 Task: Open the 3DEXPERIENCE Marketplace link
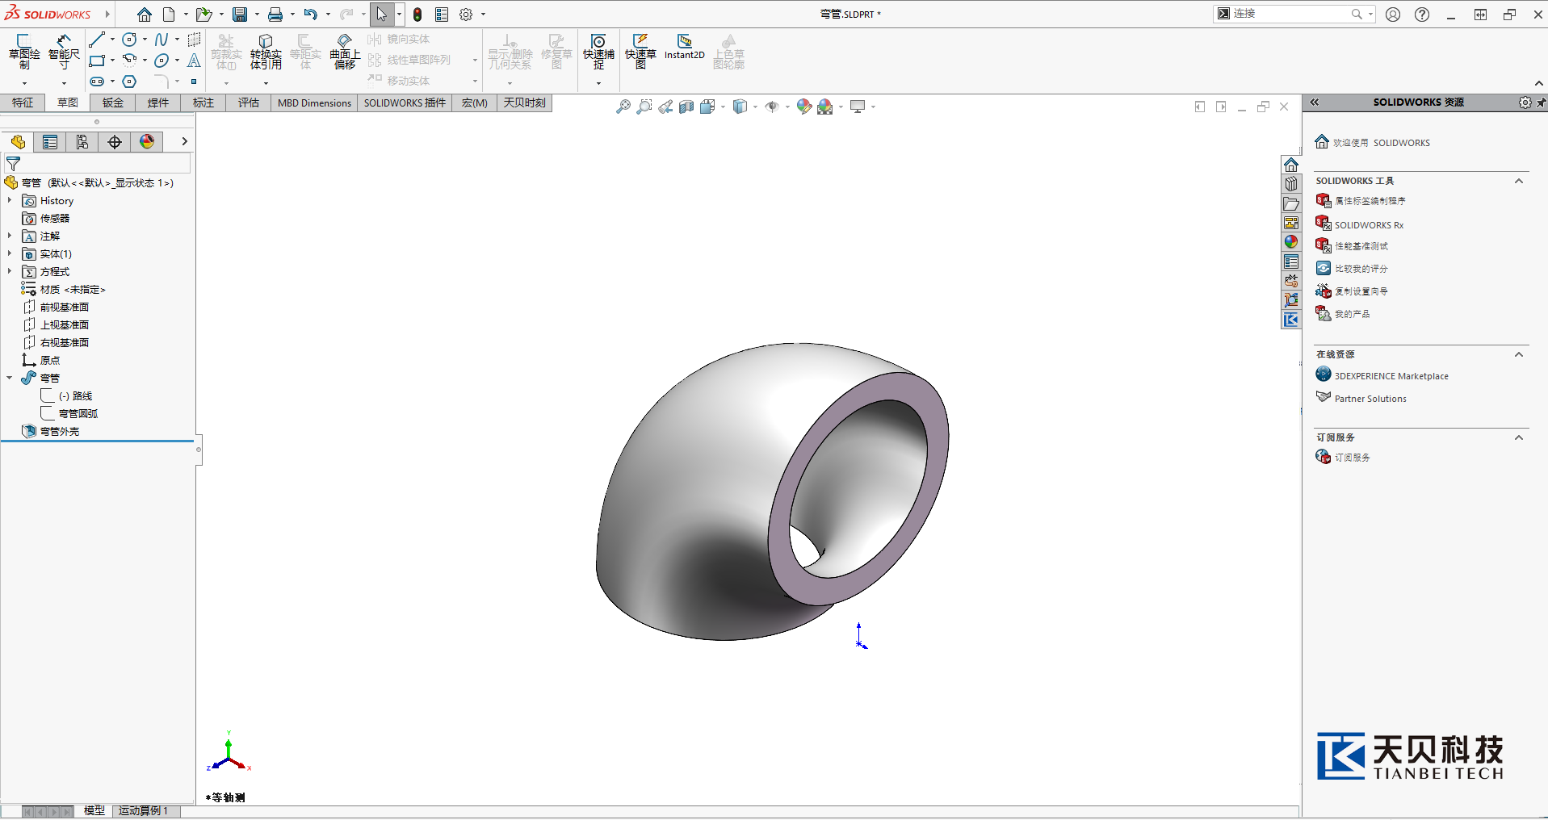click(x=1391, y=376)
